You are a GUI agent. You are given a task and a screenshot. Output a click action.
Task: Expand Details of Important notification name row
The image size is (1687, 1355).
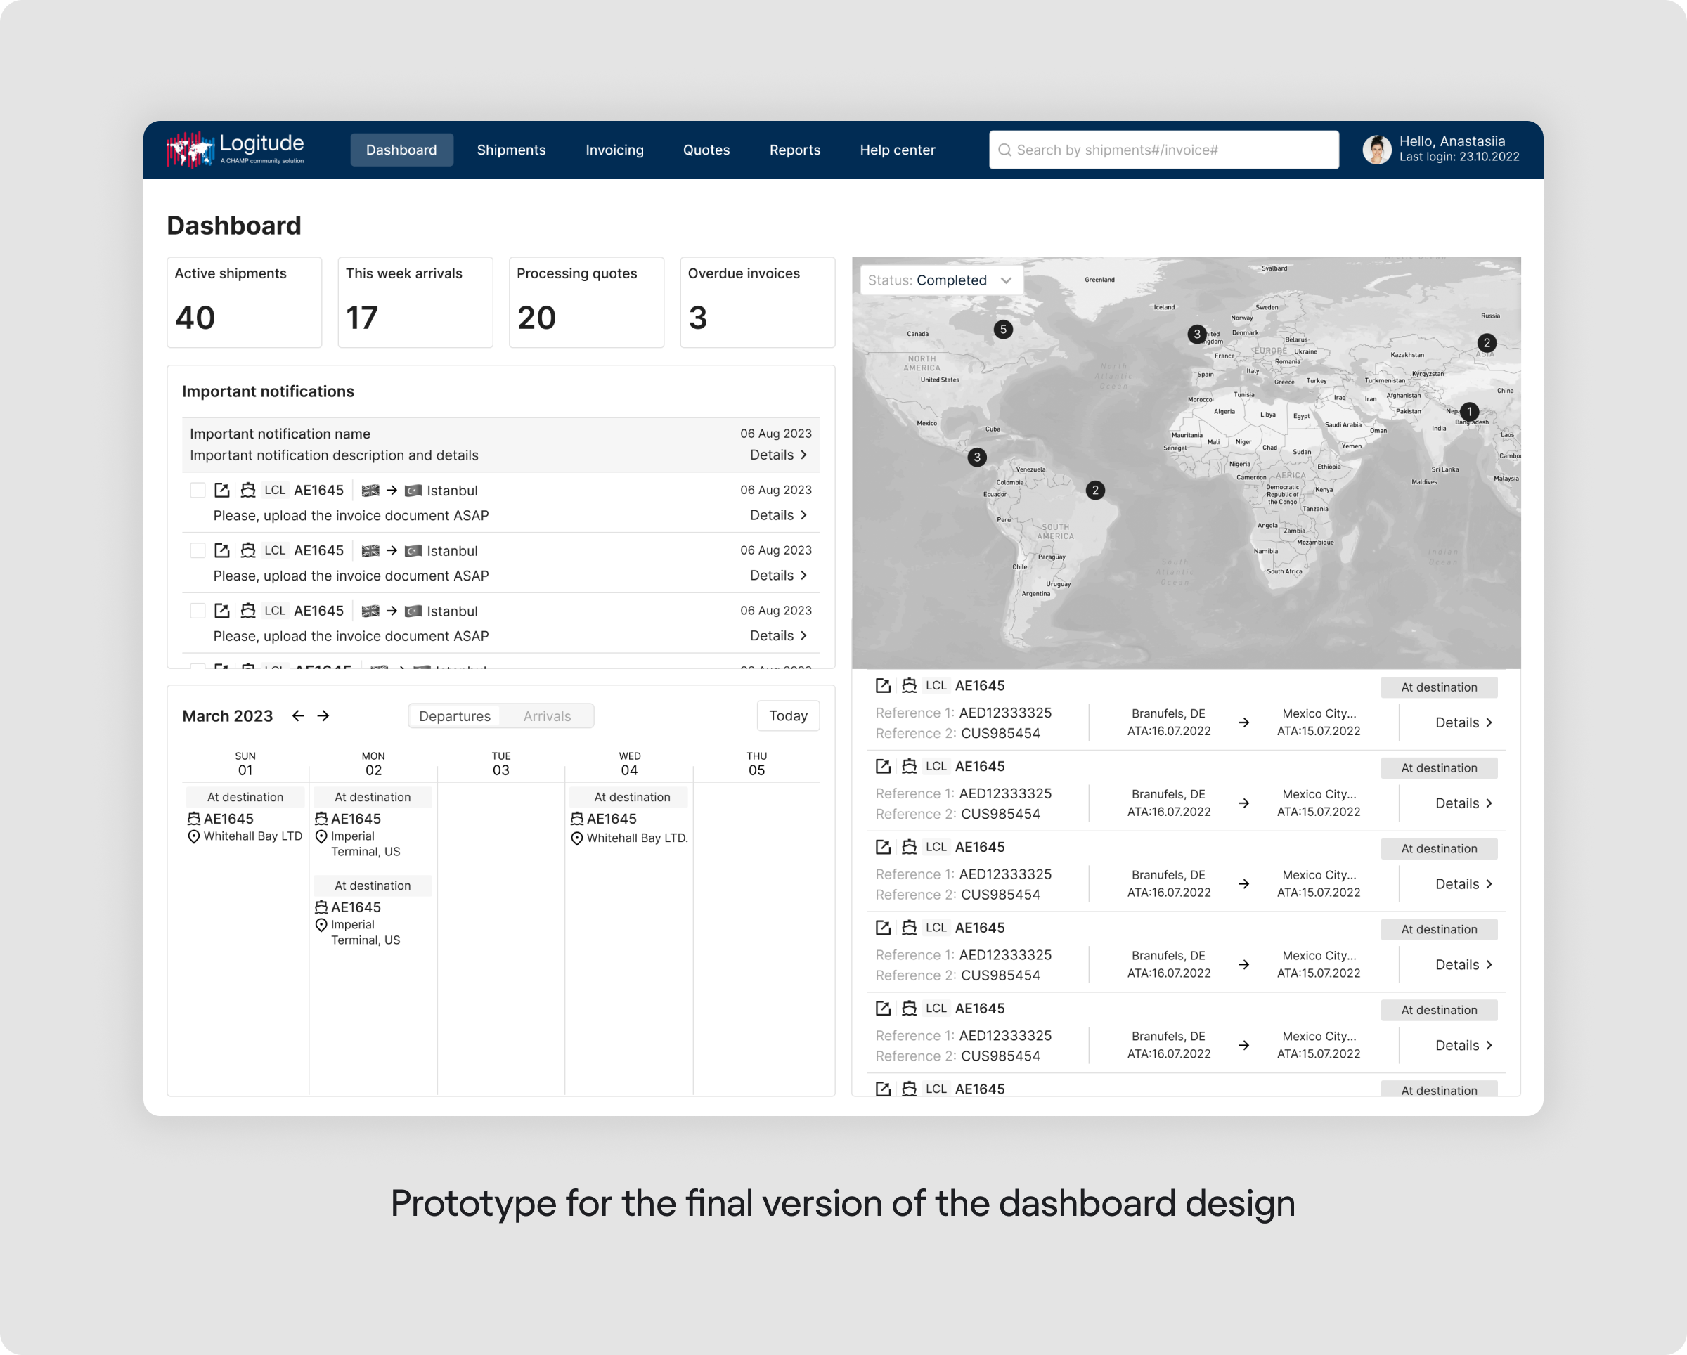[x=777, y=455]
